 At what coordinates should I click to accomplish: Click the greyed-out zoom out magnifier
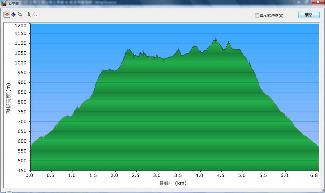[x=35, y=14]
